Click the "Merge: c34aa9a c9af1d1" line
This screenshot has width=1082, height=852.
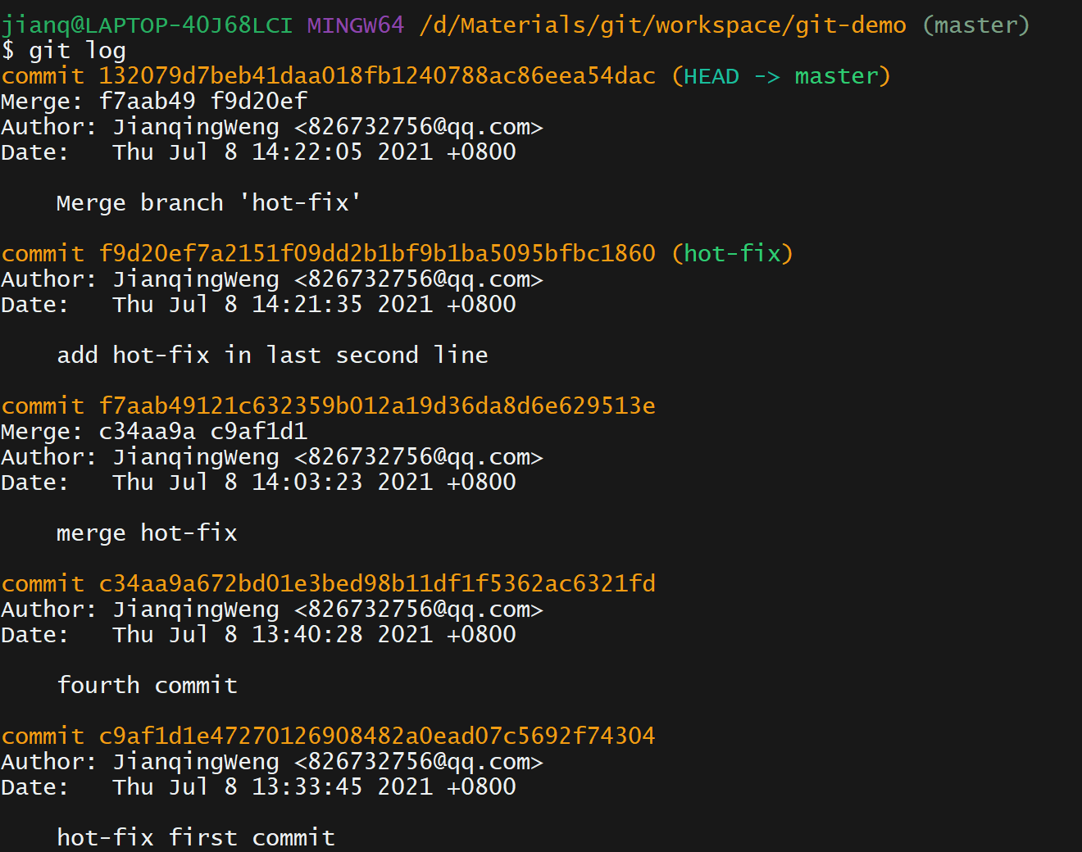coord(154,432)
